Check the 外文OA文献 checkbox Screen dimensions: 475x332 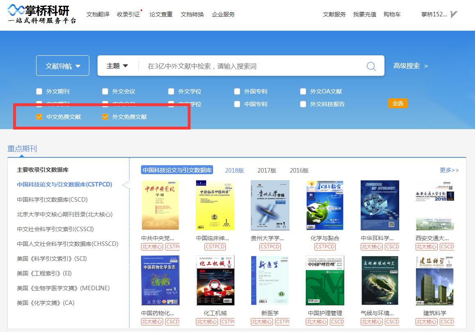coord(303,91)
